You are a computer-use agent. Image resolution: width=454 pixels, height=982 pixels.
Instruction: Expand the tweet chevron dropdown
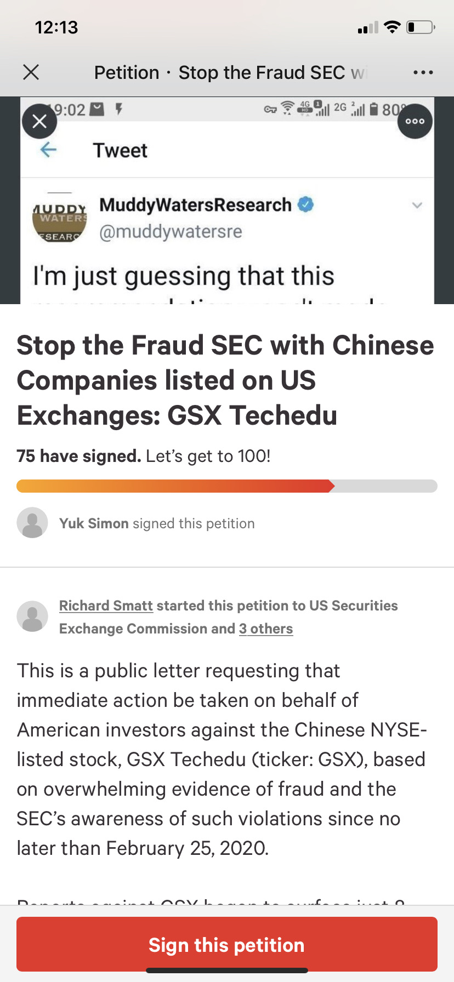[417, 205]
